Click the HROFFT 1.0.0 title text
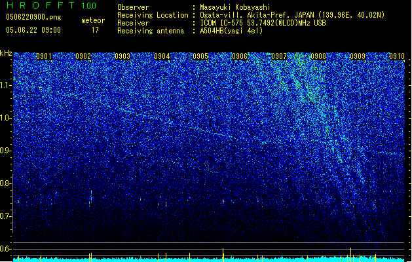The width and height of the screenshot is (412, 262). (51, 5)
